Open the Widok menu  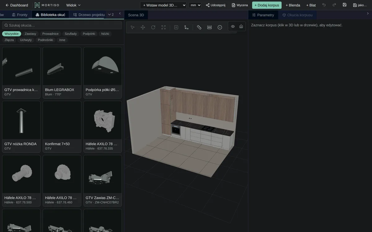pos(73,5)
